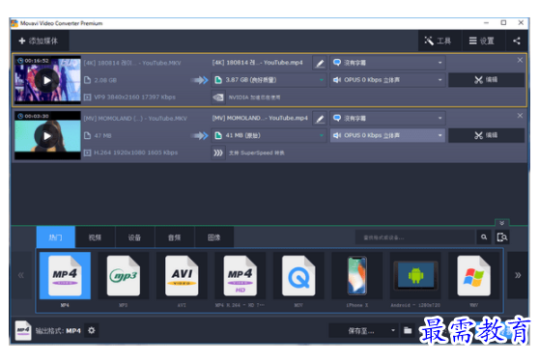Click the NVIDIA acceleration icon
Viewport: 539px width, 361px height.
[218, 97]
